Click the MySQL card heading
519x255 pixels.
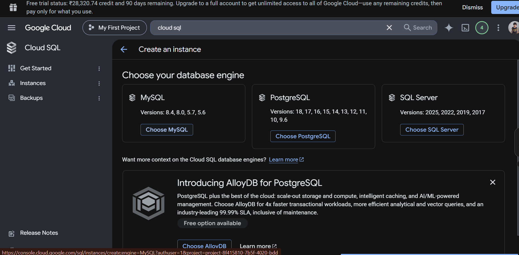(x=153, y=98)
